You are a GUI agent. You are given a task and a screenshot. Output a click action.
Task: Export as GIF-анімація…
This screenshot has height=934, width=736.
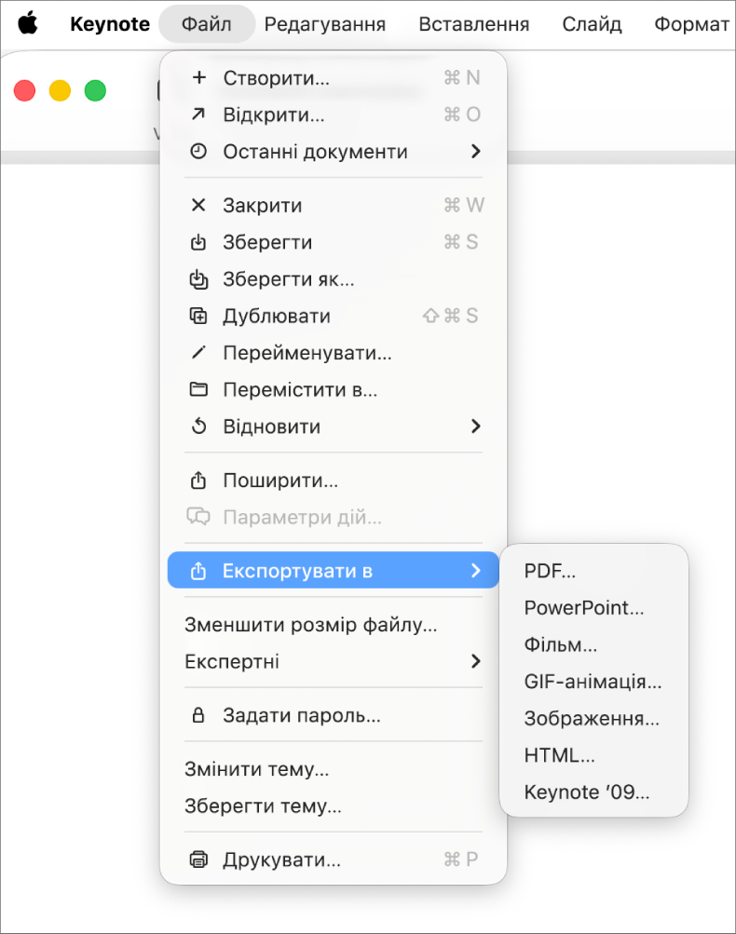coord(593,682)
